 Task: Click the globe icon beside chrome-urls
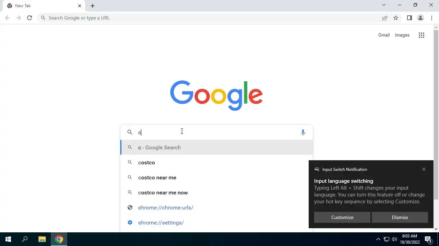(x=130, y=207)
